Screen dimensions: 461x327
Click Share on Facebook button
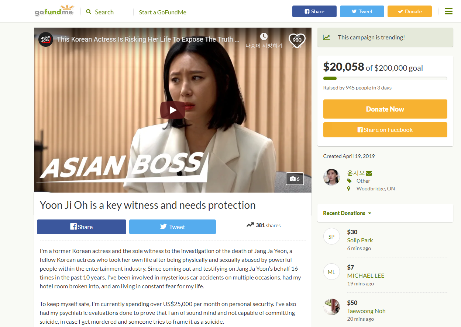[x=385, y=130]
